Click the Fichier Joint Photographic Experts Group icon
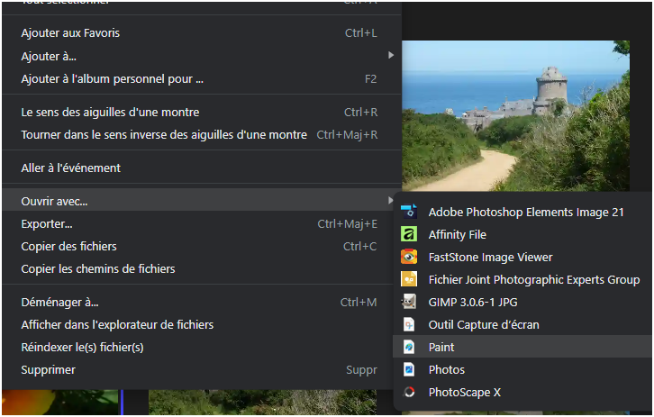 point(409,279)
